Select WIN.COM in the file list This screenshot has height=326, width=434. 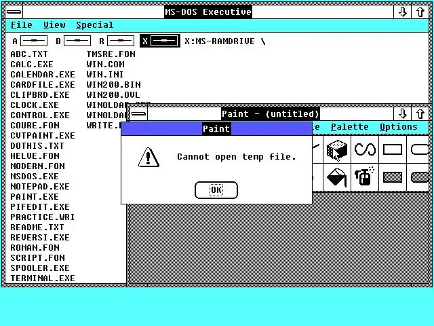[x=106, y=65]
